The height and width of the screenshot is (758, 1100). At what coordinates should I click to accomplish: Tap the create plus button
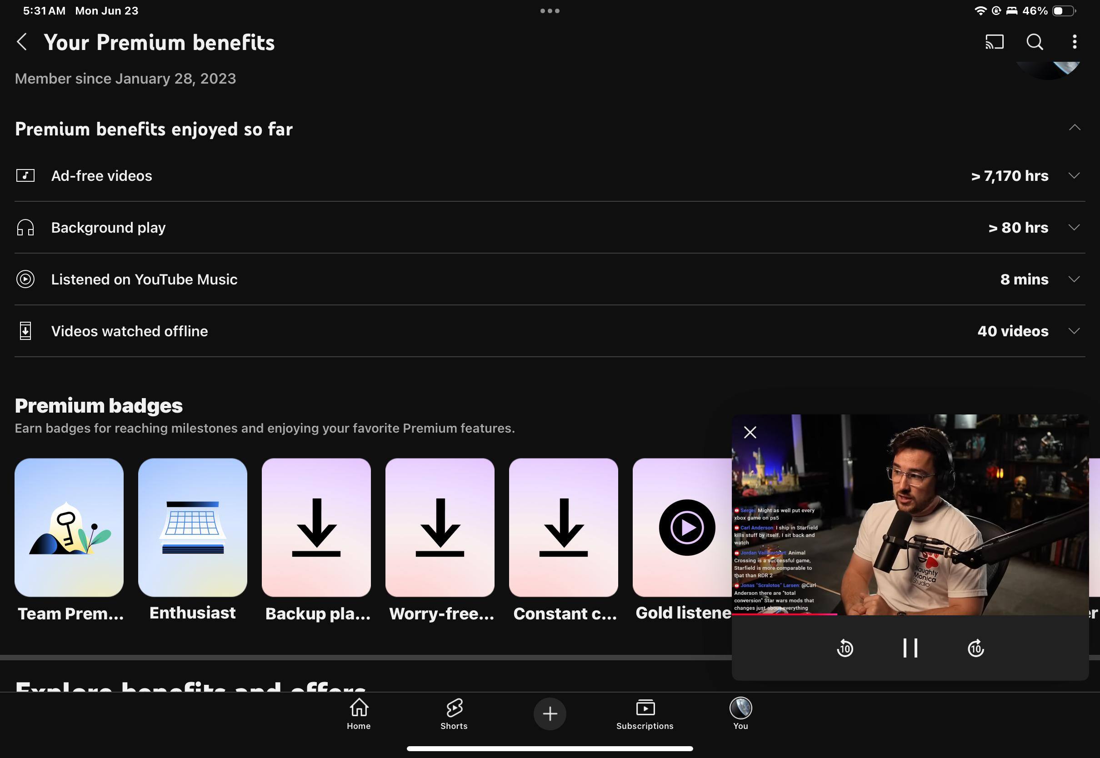click(x=550, y=713)
